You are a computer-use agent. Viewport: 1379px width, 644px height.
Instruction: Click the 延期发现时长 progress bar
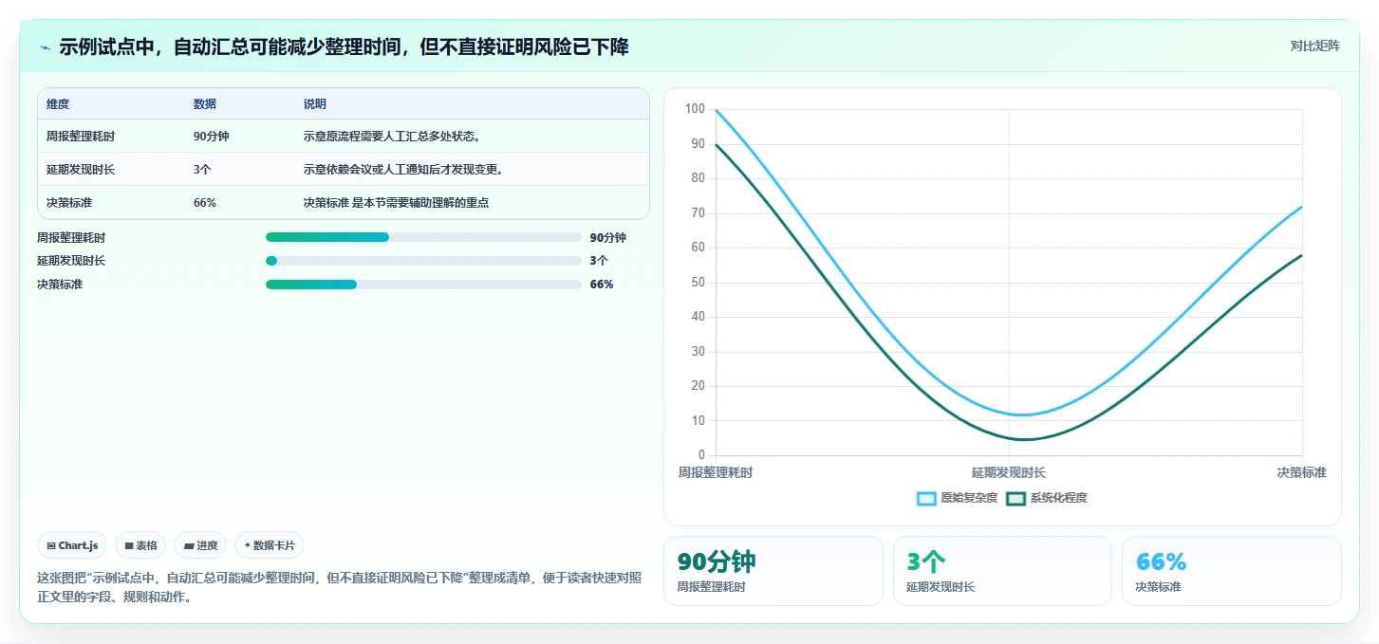pyautogui.click(x=423, y=261)
